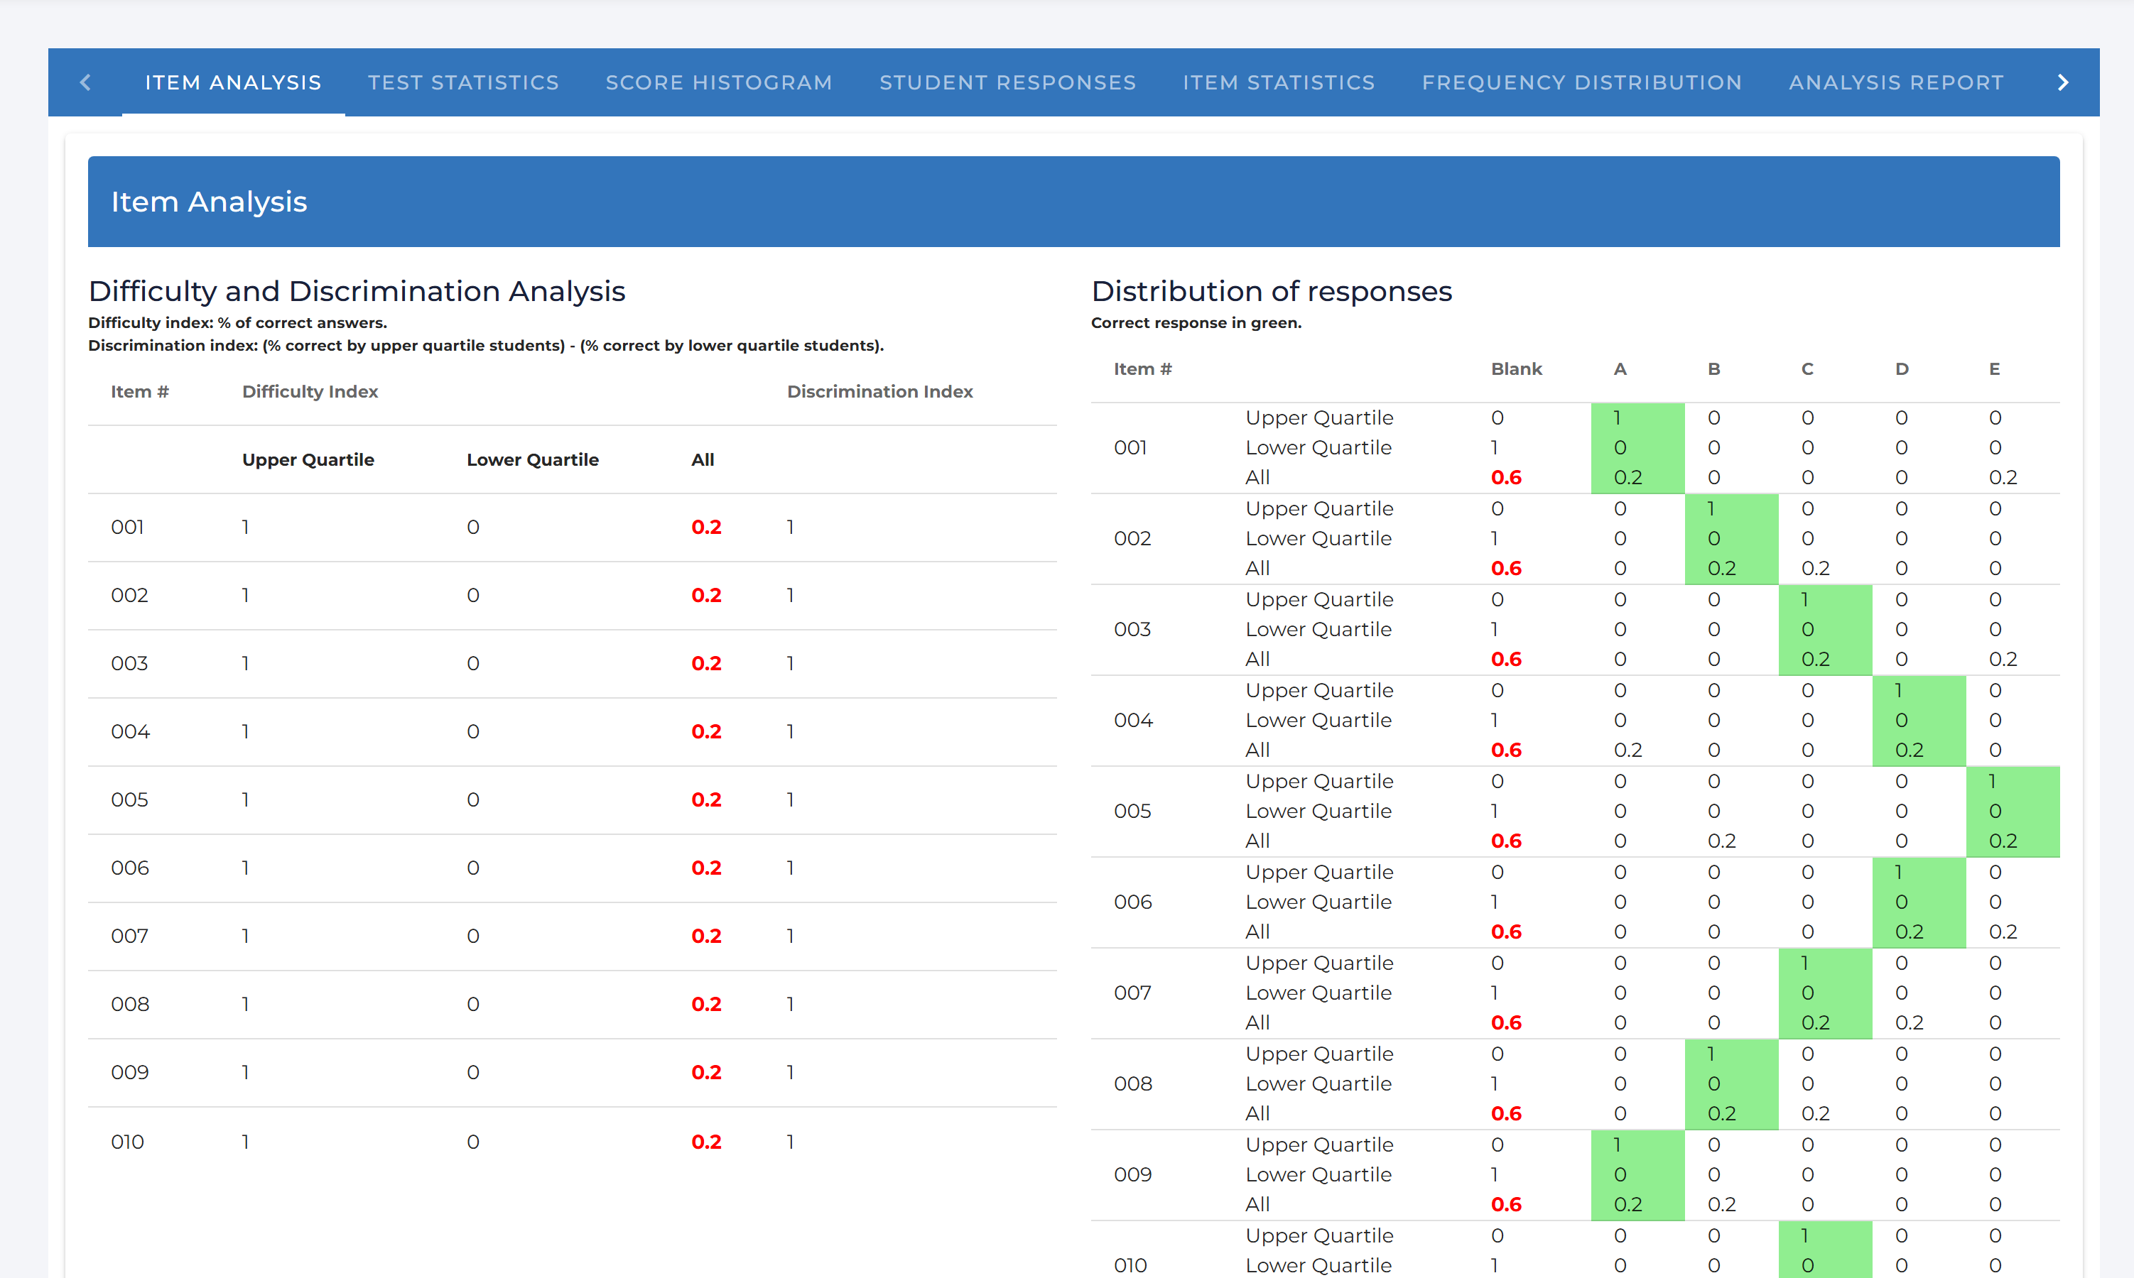
Task: Click the left tab scroll arrow
Action: [85, 82]
